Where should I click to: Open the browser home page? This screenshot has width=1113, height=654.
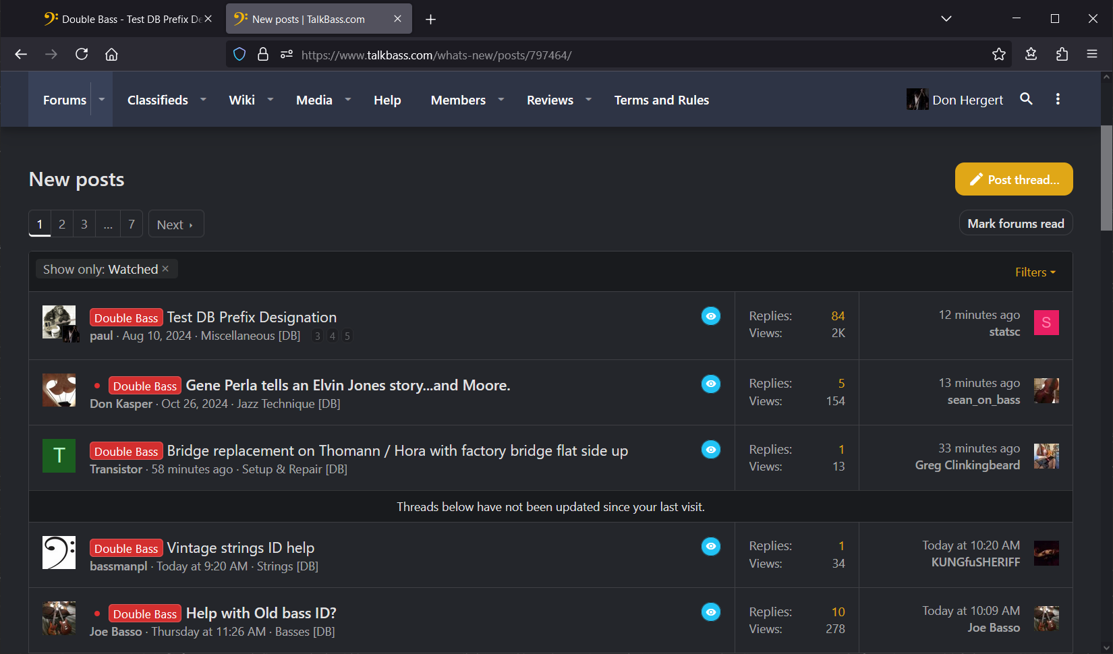[x=111, y=54]
